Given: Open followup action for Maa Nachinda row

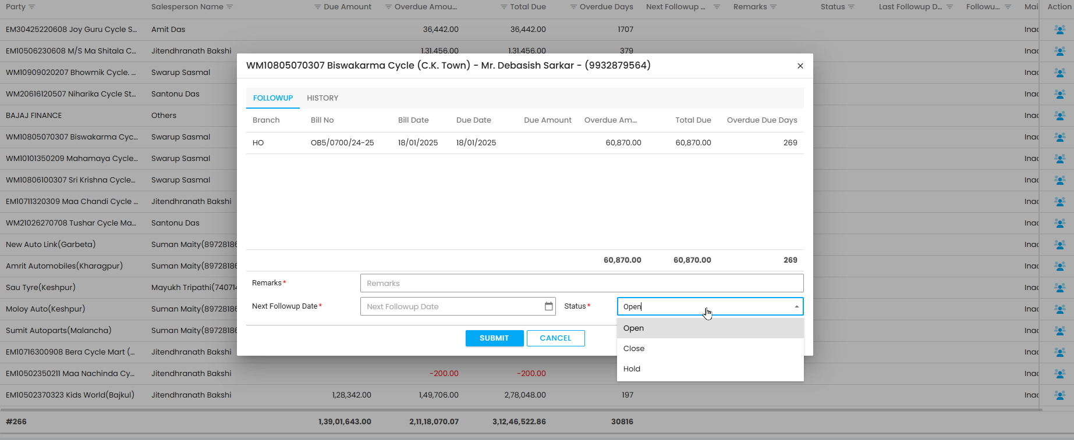Looking at the screenshot, I should tap(1060, 374).
